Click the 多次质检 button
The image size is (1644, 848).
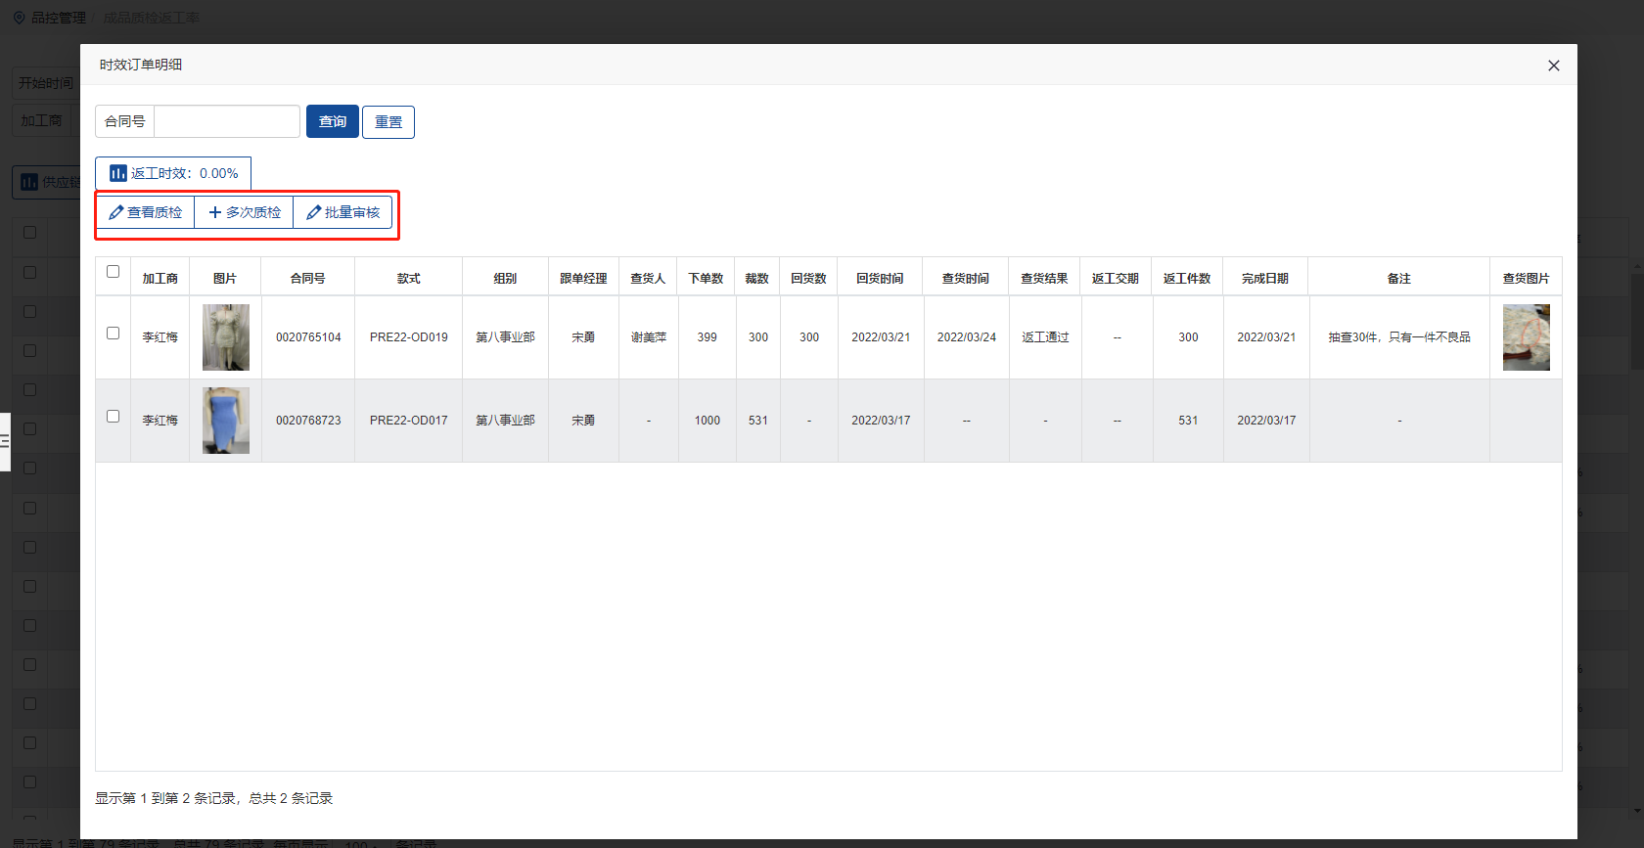pos(244,212)
